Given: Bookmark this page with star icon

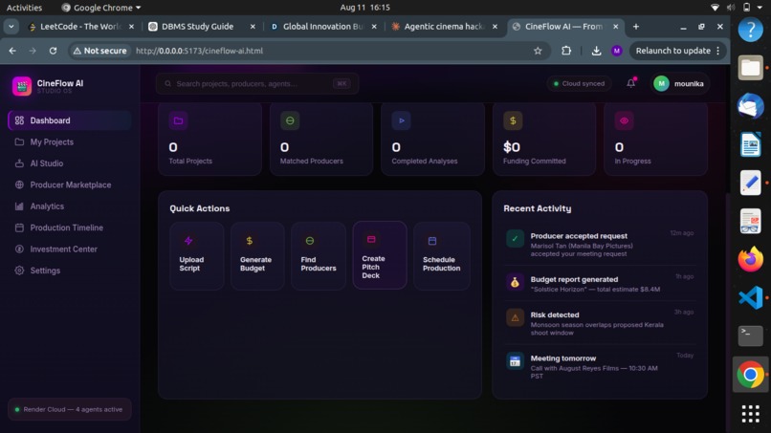Looking at the screenshot, I should pyautogui.click(x=538, y=51).
